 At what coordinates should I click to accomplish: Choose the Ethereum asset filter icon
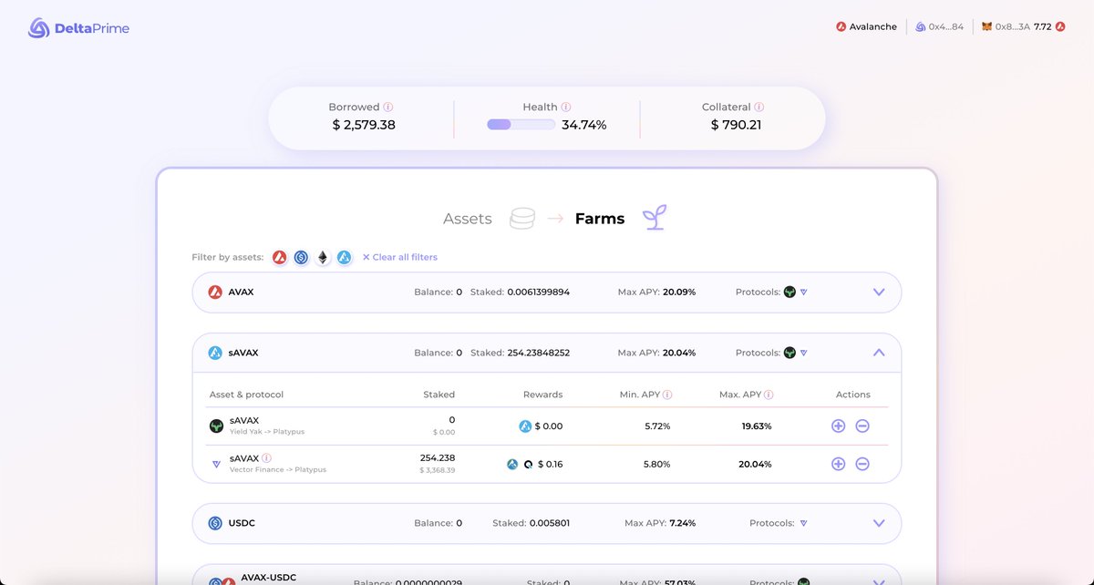coord(323,257)
